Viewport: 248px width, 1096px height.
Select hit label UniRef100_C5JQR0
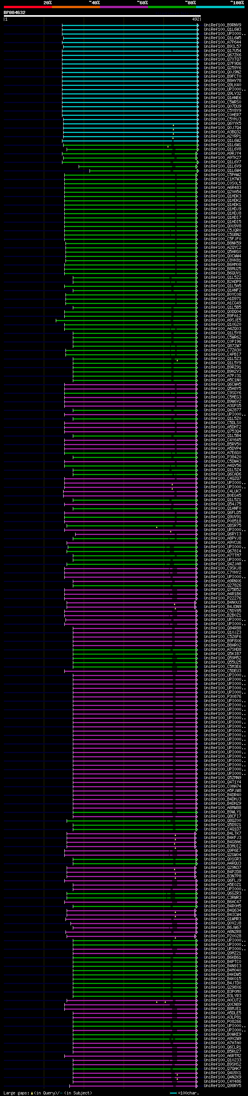click(222, 230)
